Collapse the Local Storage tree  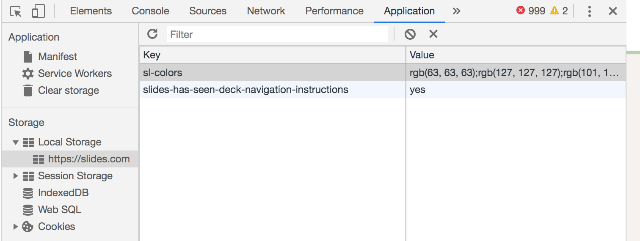click(16, 142)
